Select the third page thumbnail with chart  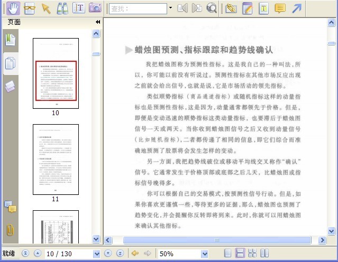[56, 227]
